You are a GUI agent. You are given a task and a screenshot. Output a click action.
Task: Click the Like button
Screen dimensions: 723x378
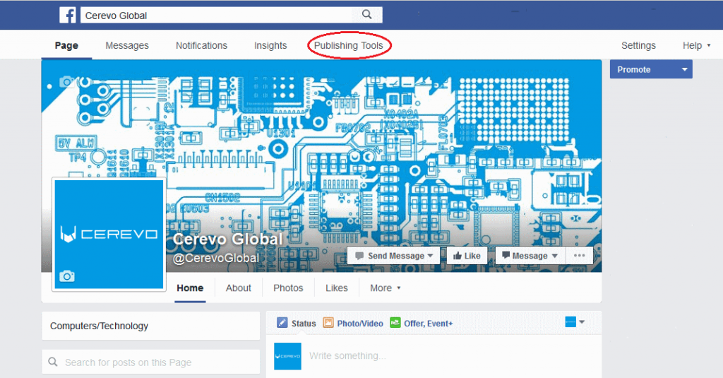tap(467, 256)
